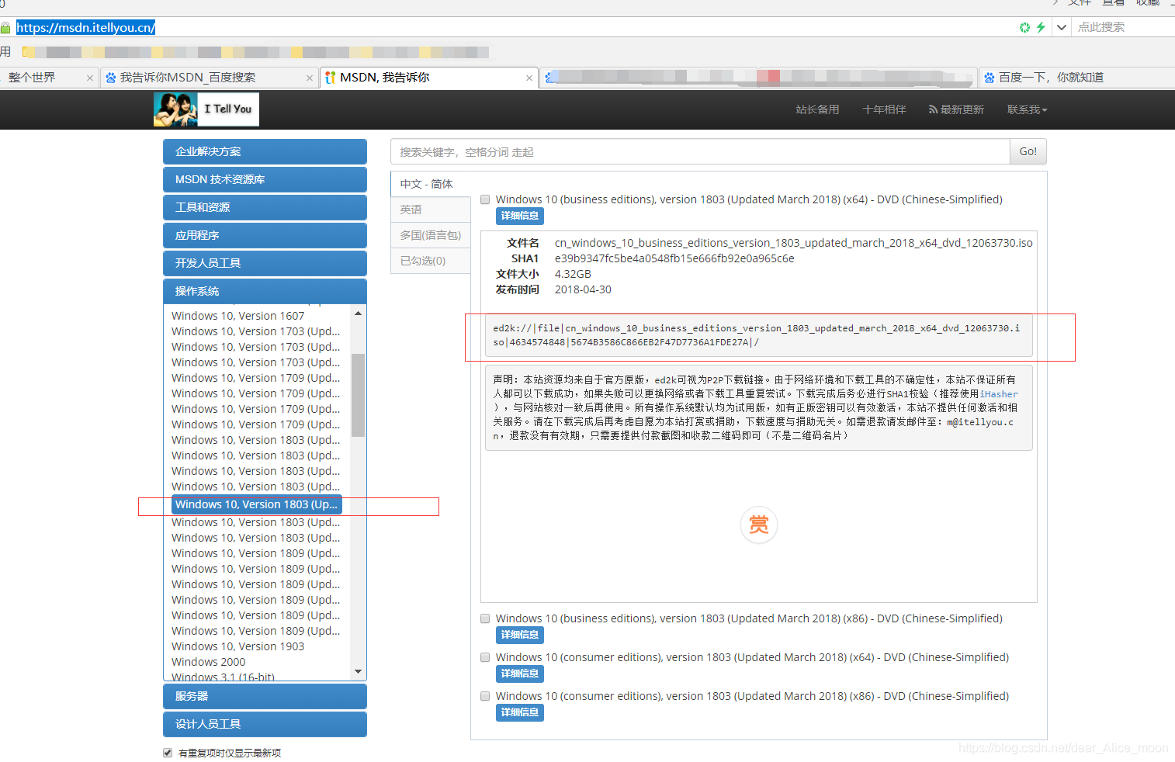1175x762 pixels.
Task: Check the business editions x86 DVD checkbox
Action: (x=485, y=618)
